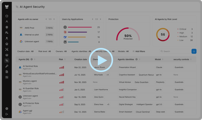This screenshot has width=202, height=120.
Task: Click the Critical risk legend entry
Action: 185,29
